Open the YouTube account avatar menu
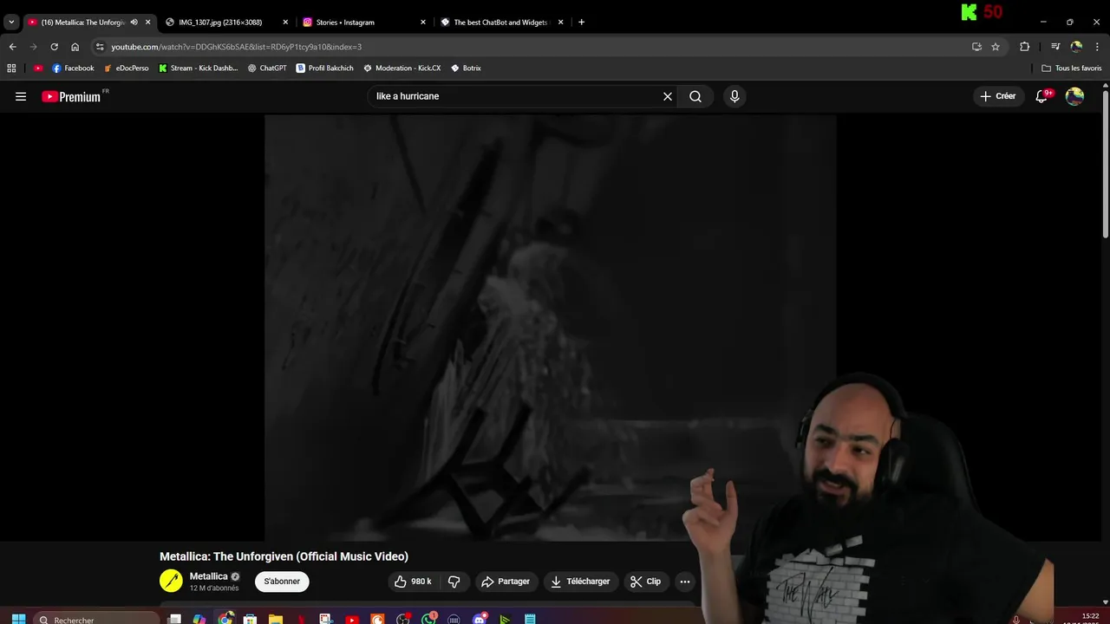The image size is (1110, 624). [1074, 96]
